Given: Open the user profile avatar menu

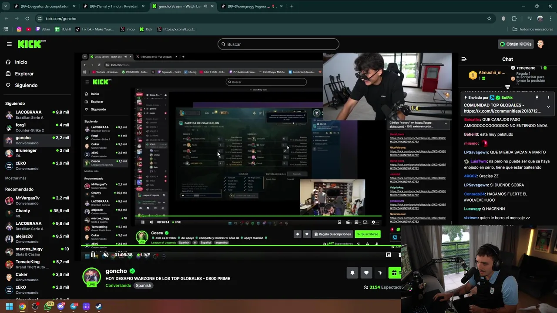Looking at the screenshot, I should 540,44.
